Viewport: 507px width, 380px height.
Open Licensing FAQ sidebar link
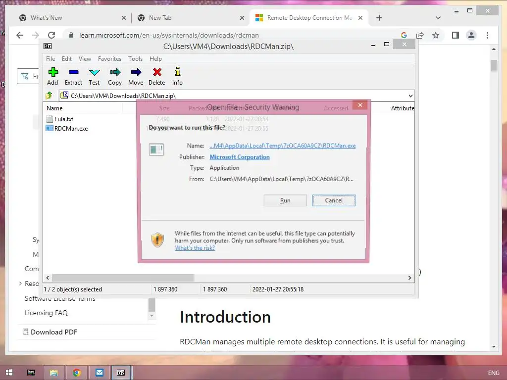pos(46,313)
